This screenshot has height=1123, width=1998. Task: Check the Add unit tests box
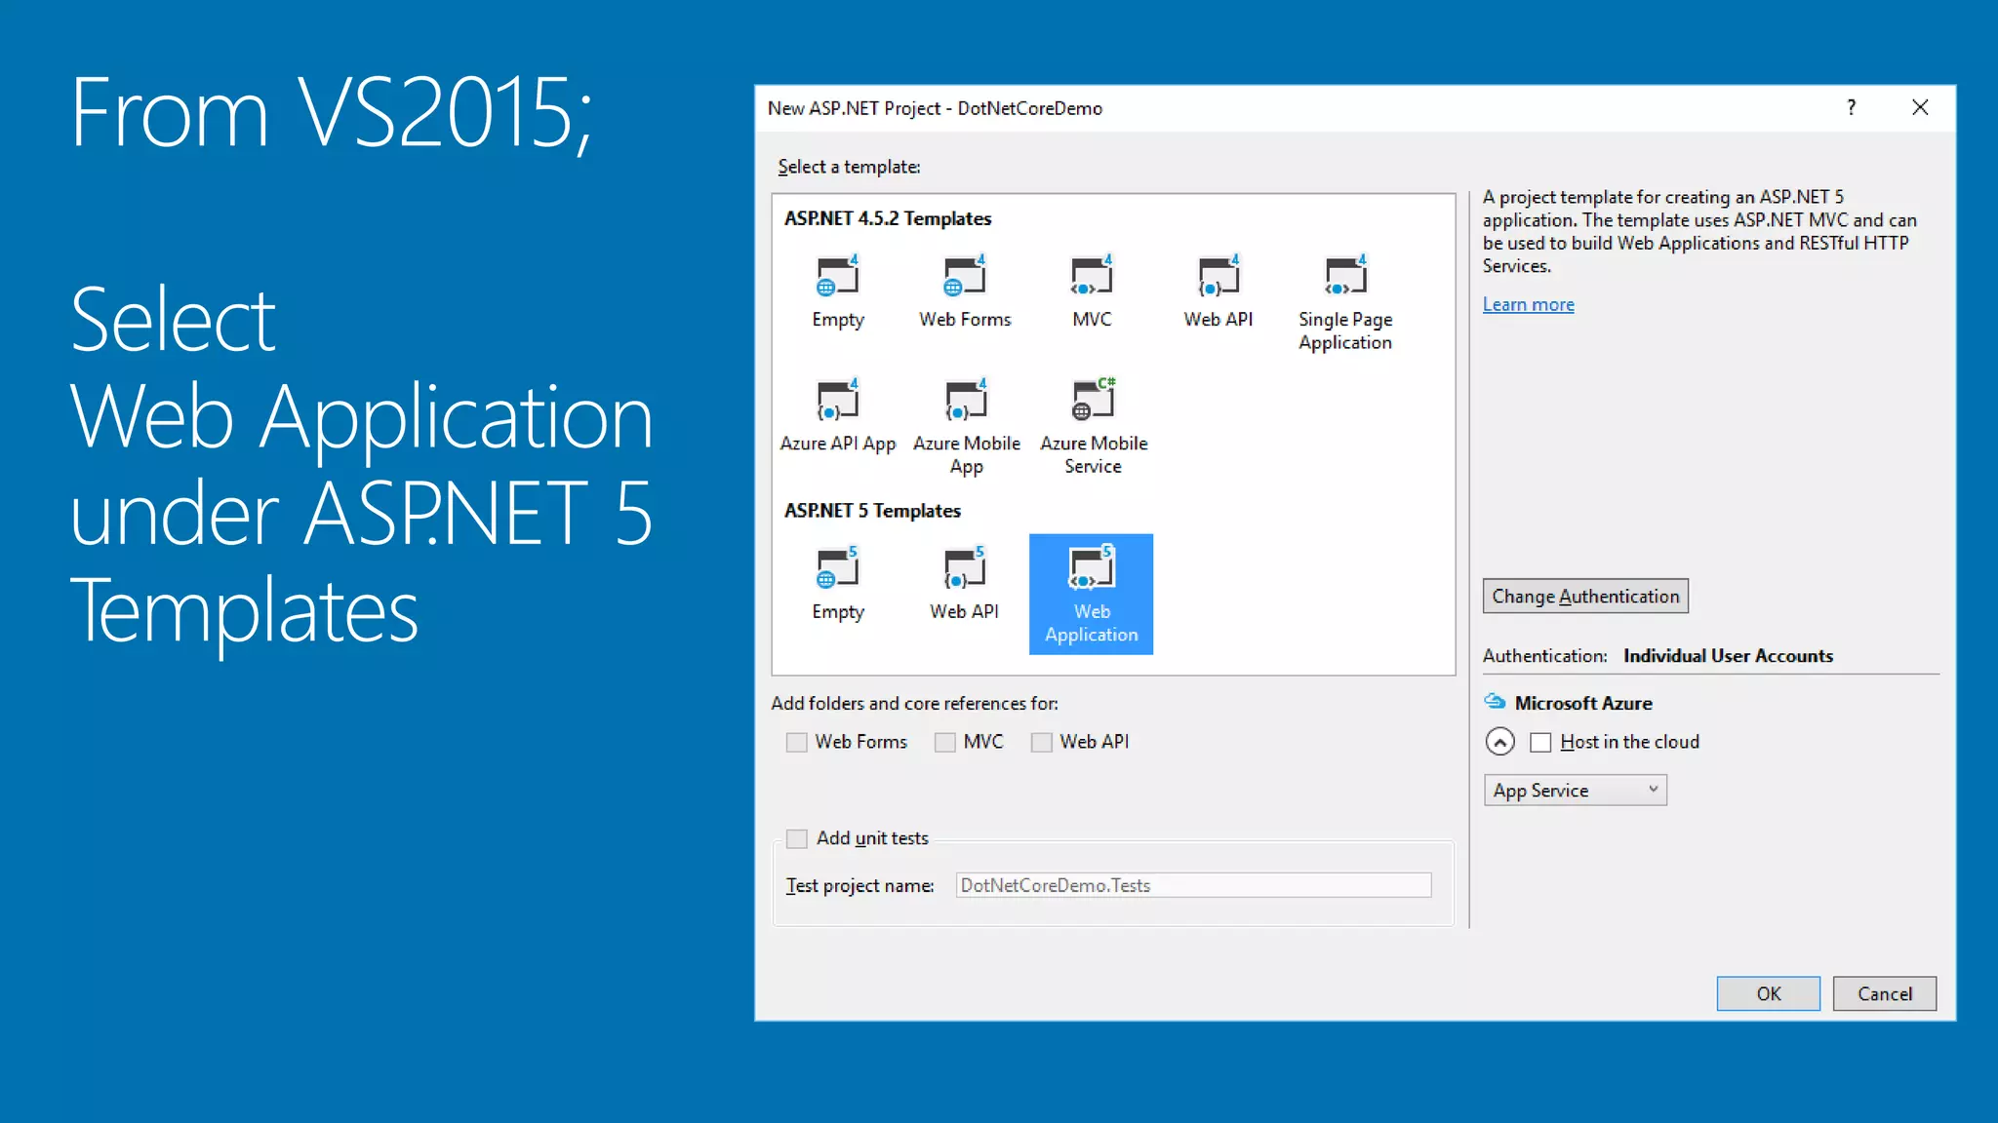tap(797, 838)
